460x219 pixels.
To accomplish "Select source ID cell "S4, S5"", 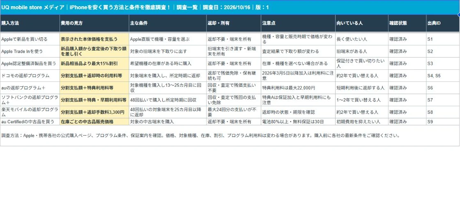I will pyautogui.click(x=443, y=76).
